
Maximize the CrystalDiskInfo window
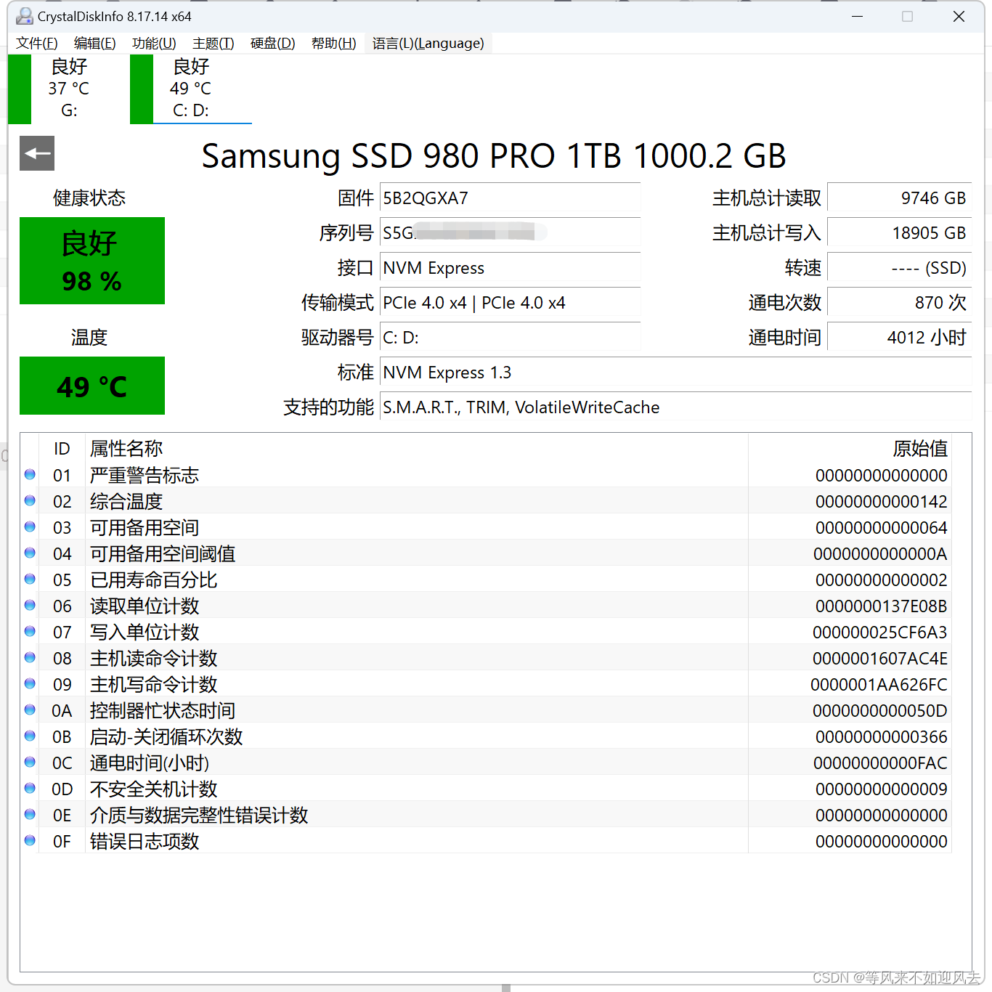907,16
